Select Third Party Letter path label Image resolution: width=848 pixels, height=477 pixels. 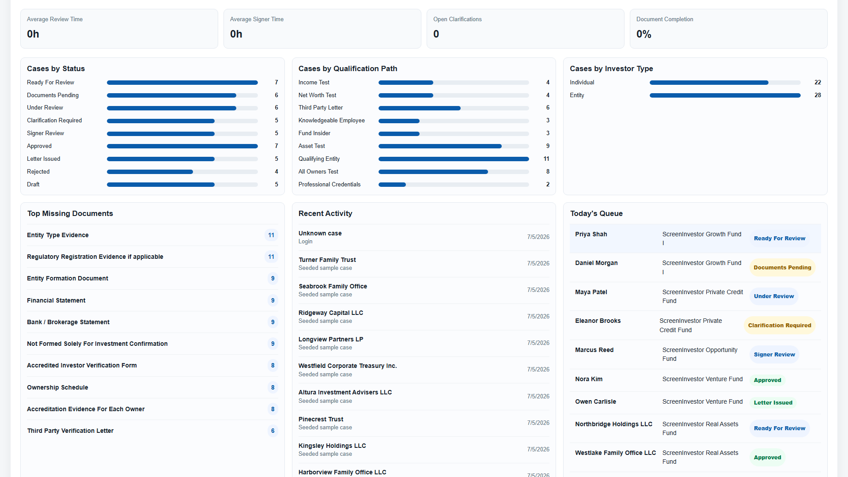tap(320, 108)
